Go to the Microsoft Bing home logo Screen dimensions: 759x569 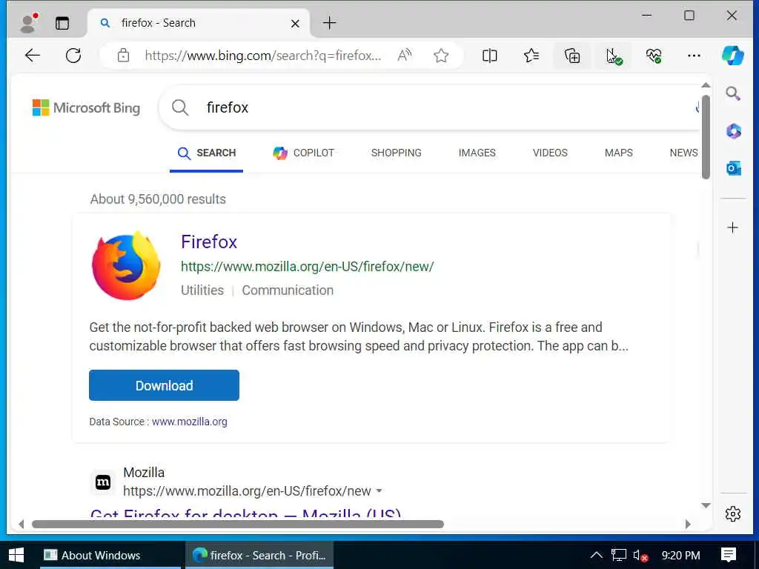coord(86,107)
